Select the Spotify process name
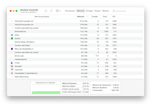This screenshot has width=154, height=104. click(17, 38)
